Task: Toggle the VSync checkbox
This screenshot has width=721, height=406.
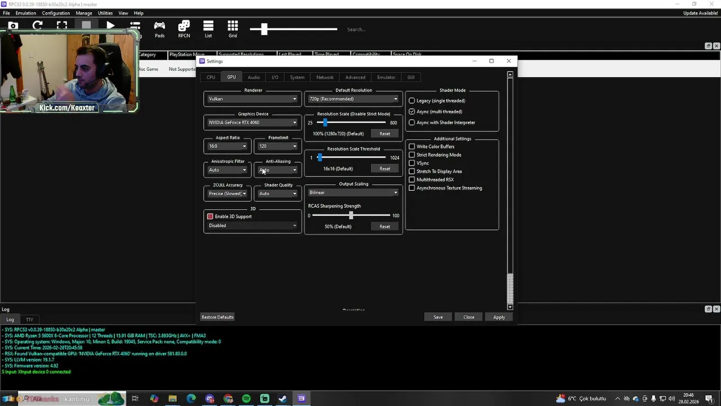Action: pos(412,163)
